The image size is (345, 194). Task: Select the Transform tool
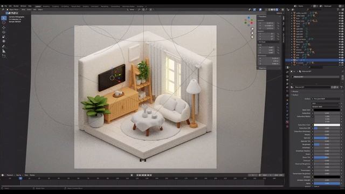point(4,41)
